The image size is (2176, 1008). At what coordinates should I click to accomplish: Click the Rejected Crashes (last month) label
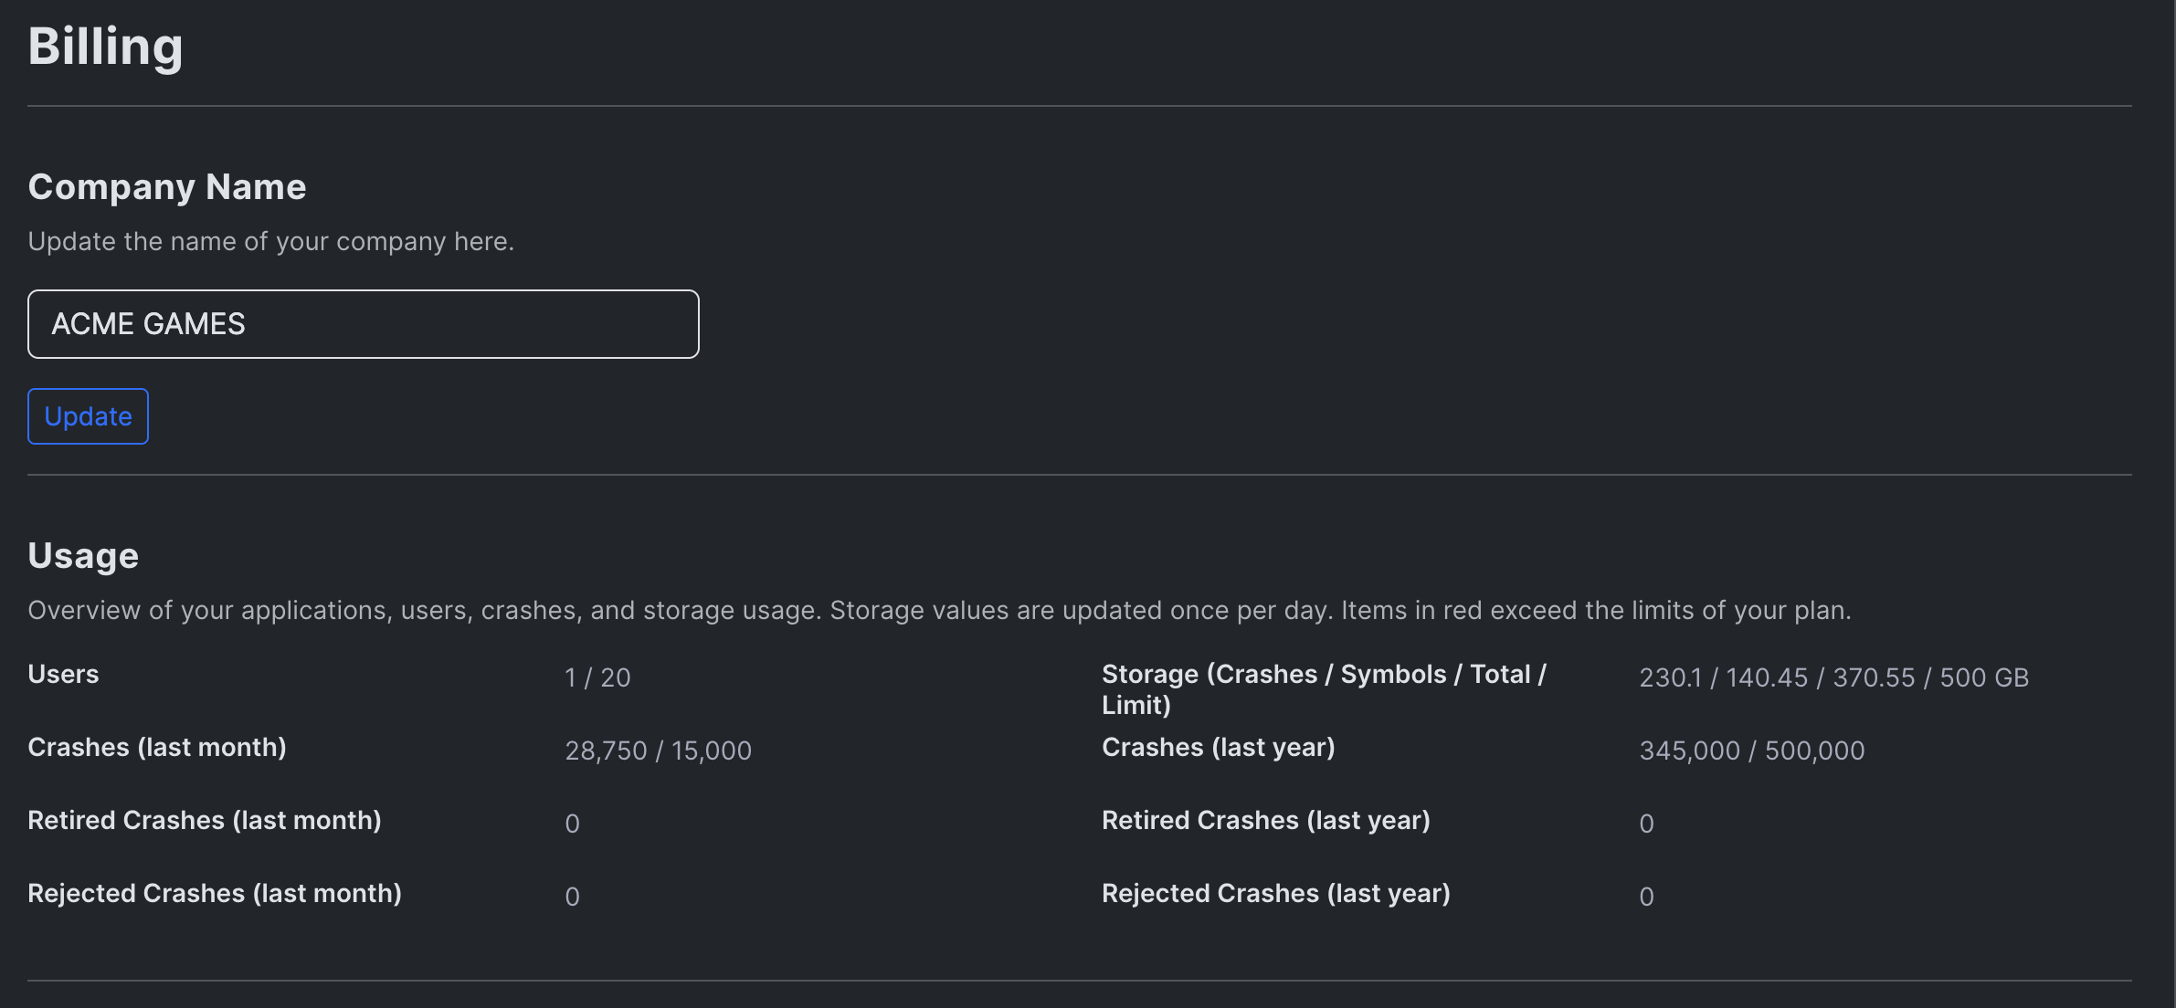point(215,893)
